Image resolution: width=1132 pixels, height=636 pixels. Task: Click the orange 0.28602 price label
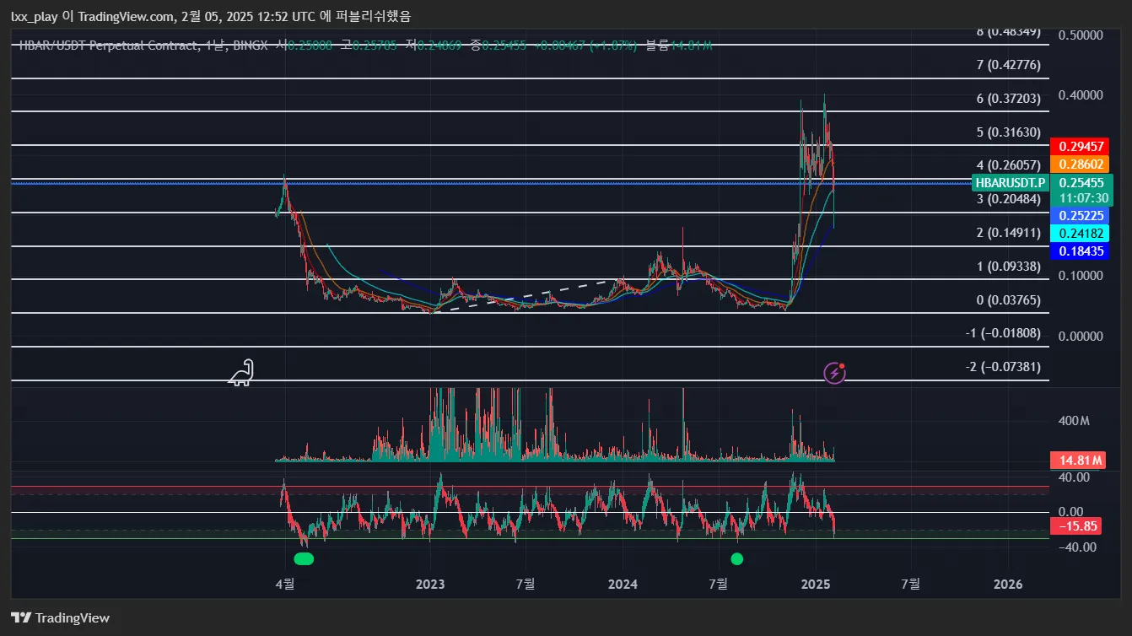click(x=1081, y=164)
